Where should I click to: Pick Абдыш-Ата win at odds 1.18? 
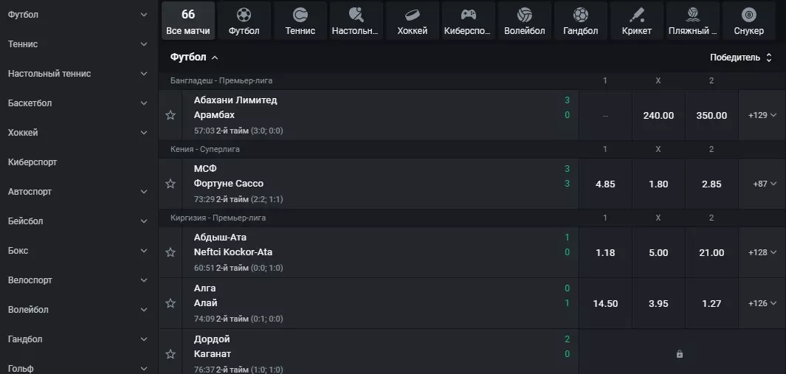(605, 252)
